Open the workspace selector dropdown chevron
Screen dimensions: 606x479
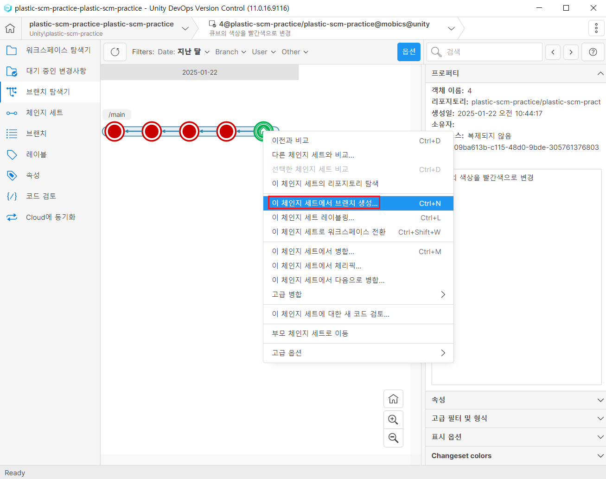[x=185, y=29]
